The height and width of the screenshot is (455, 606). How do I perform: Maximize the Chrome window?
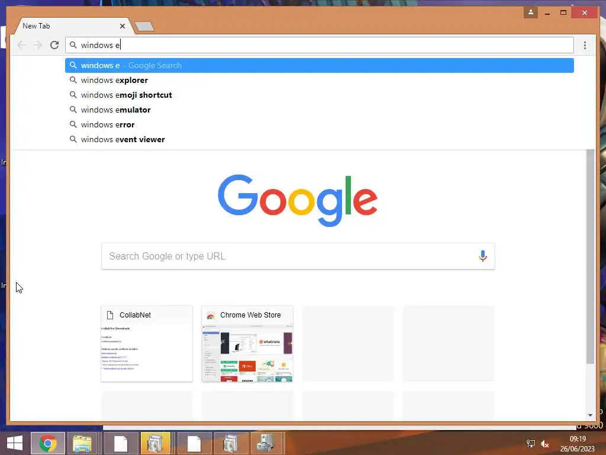pyautogui.click(x=563, y=13)
